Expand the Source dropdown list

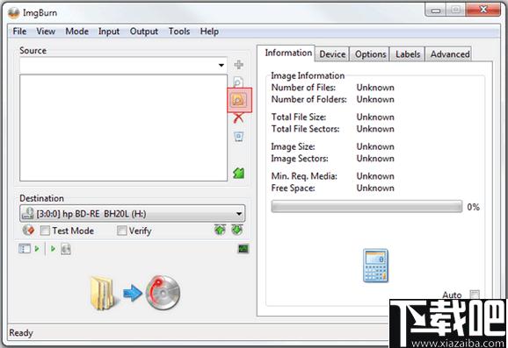221,65
